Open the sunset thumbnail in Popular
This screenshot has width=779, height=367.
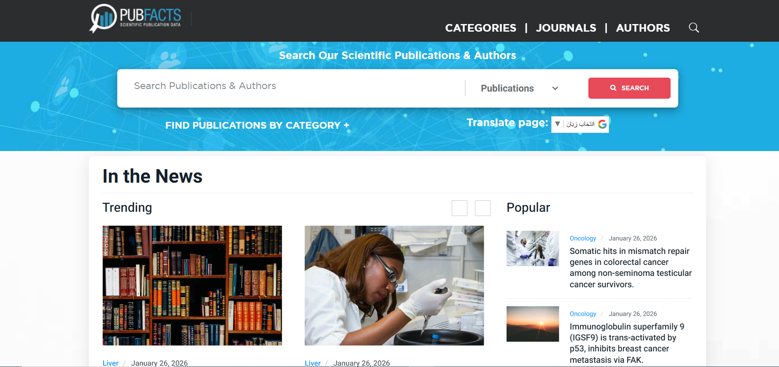pyautogui.click(x=533, y=324)
